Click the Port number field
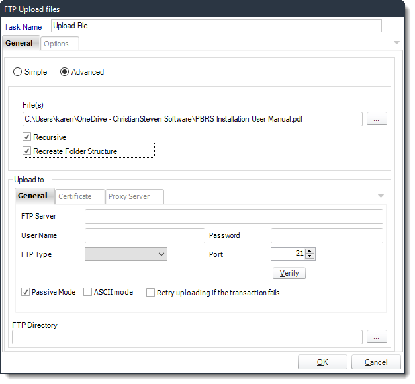The width and height of the screenshot is (415, 384). pos(288,254)
